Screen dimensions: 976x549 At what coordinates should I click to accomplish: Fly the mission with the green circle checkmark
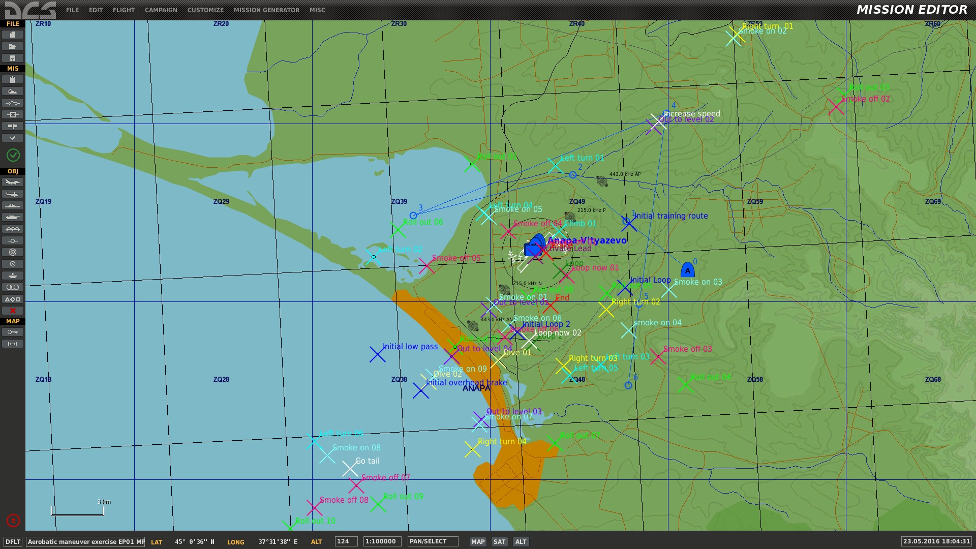click(13, 155)
